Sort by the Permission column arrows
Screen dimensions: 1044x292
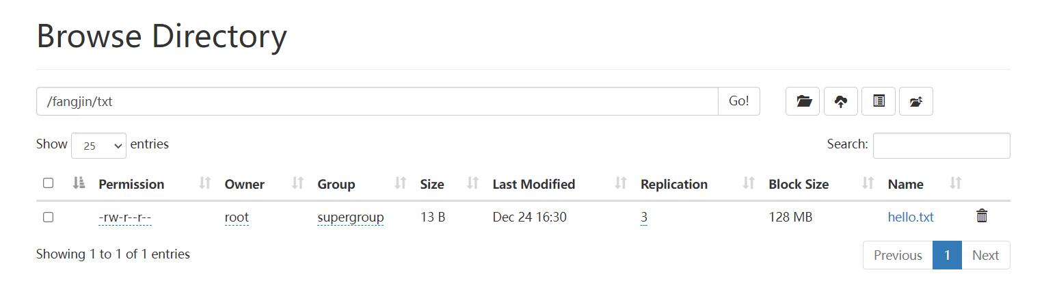(x=204, y=183)
